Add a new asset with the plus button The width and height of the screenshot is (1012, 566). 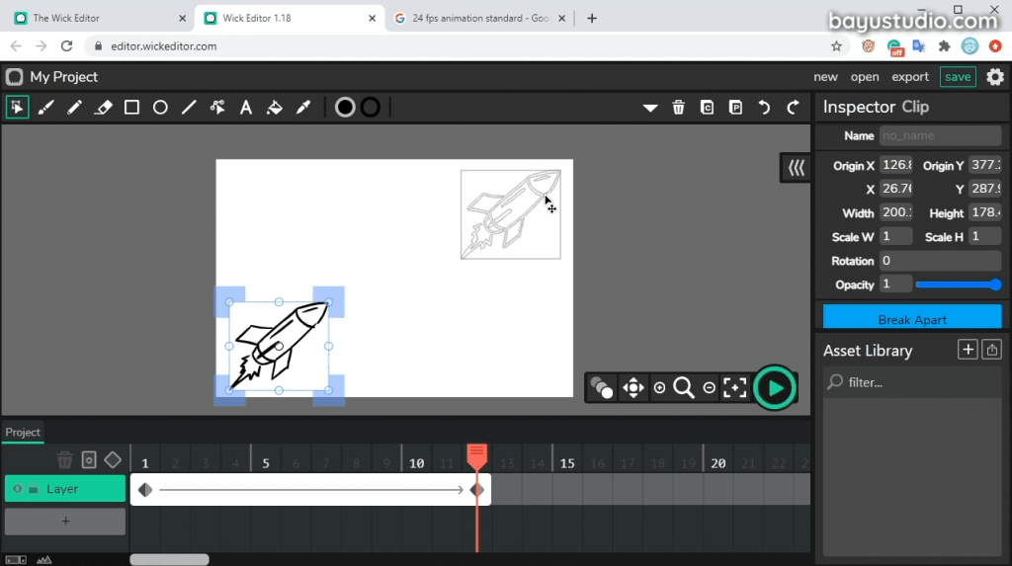tap(968, 350)
